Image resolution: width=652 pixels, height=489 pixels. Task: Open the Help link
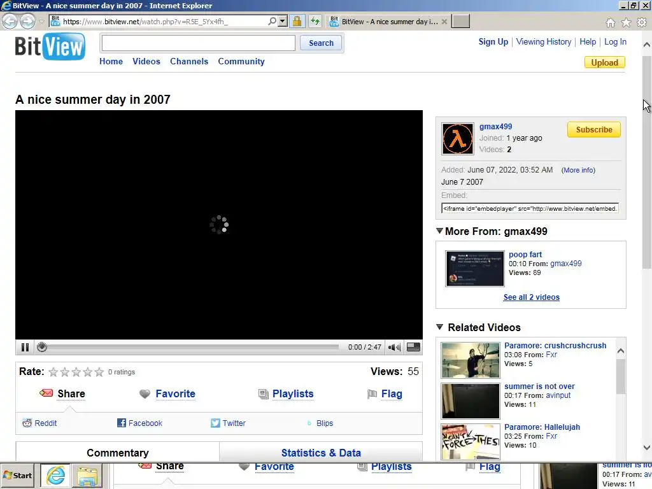point(588,41)
